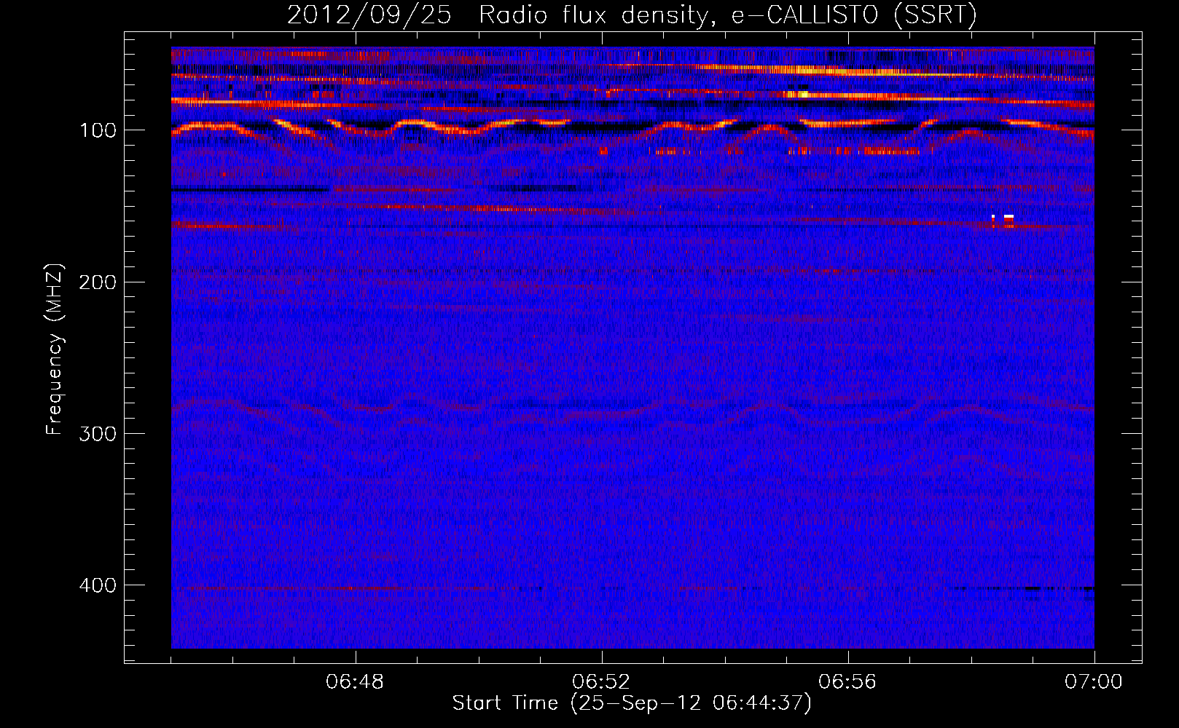Screen dimensions: 1179x728
Task: Select the 200 frequency tick label
Action: tap(98, 282)
